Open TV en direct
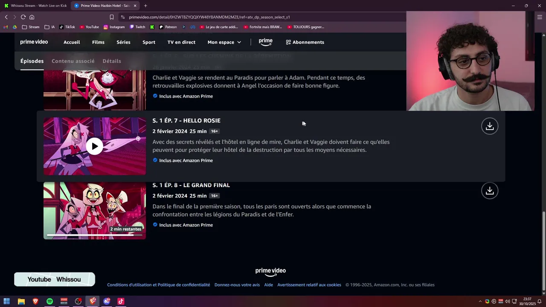Screen dimensions: 546x307 [181, 42]
